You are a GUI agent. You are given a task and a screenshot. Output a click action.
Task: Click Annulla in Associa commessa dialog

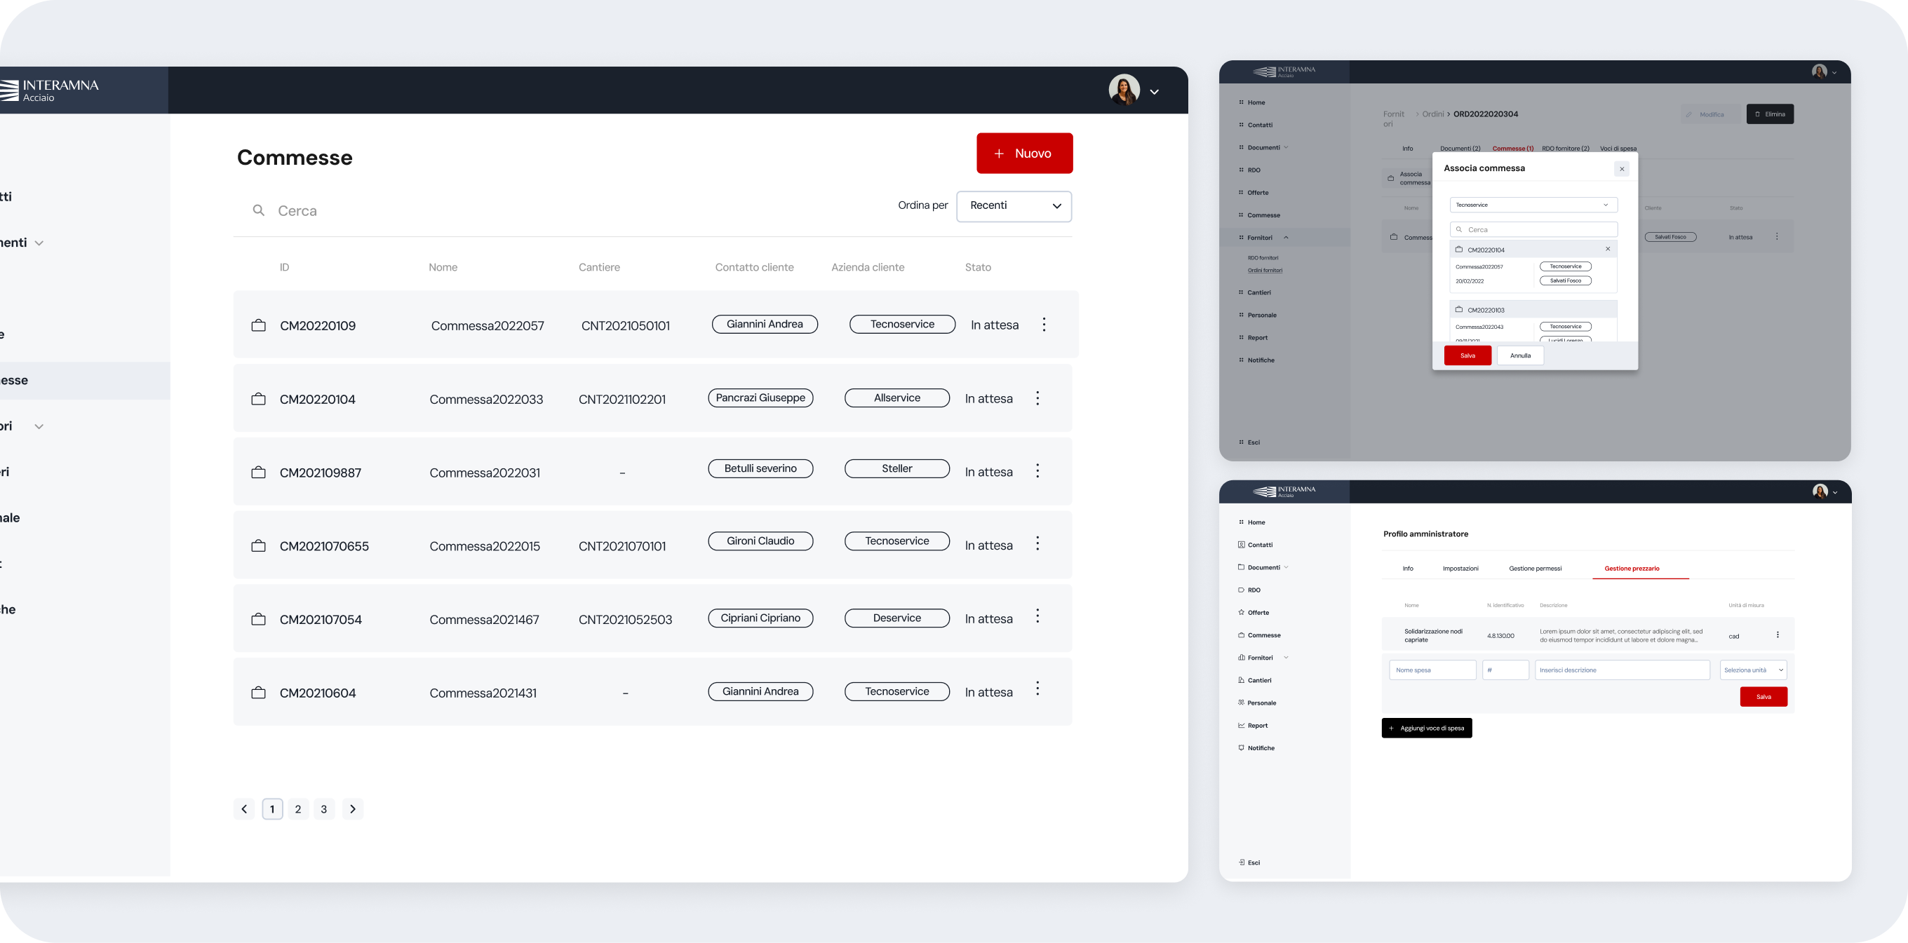click(1520, 355)
